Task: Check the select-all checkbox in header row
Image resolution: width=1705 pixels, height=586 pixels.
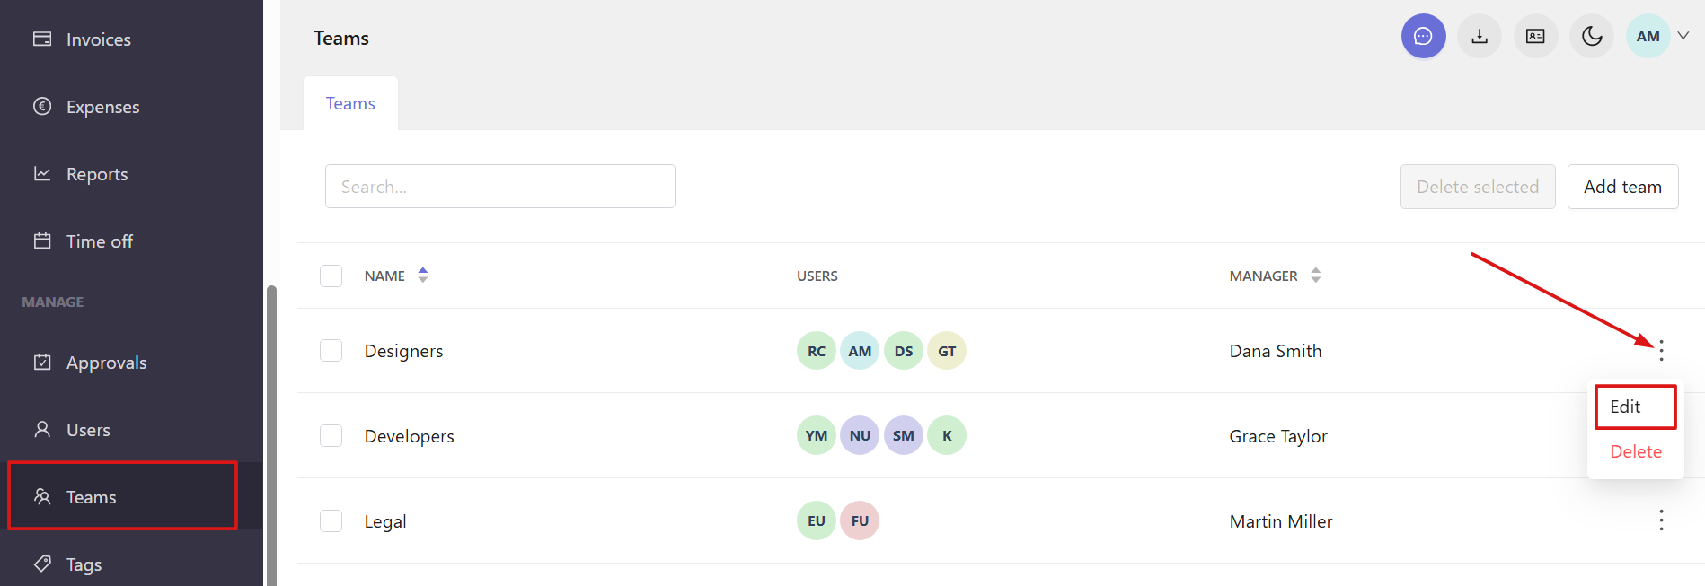Action: pos(331,276)
